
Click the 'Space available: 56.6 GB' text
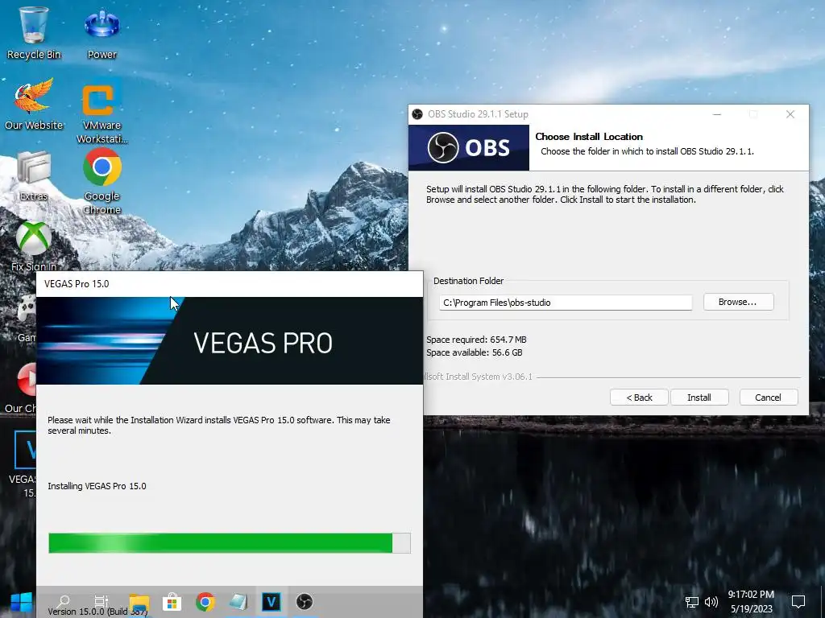tap(474, 352)
